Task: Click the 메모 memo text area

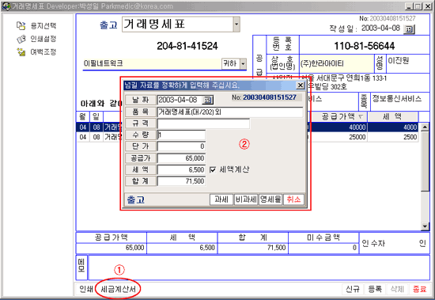Action: click(259, 268)
